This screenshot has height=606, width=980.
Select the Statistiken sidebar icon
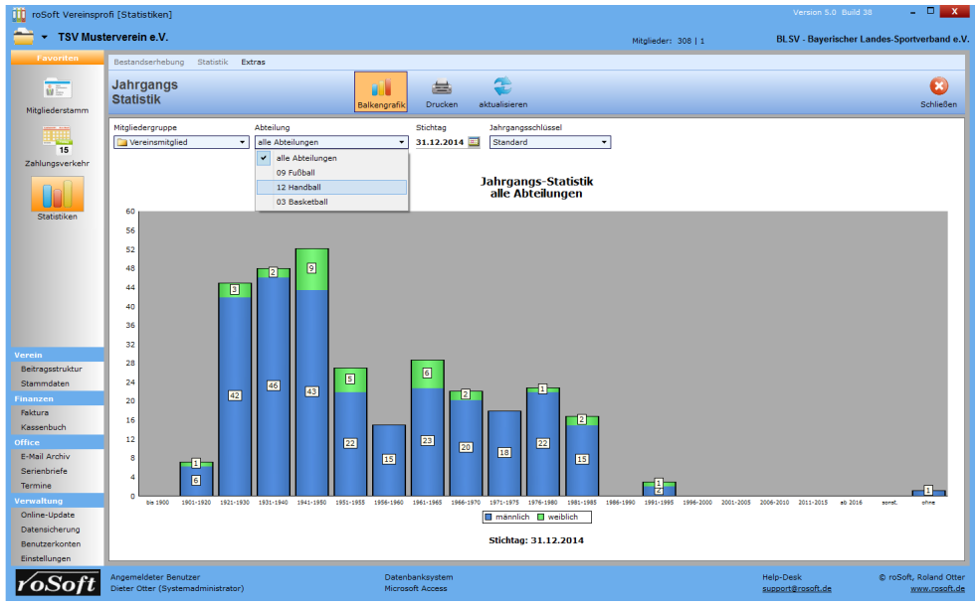coord(57,194)
